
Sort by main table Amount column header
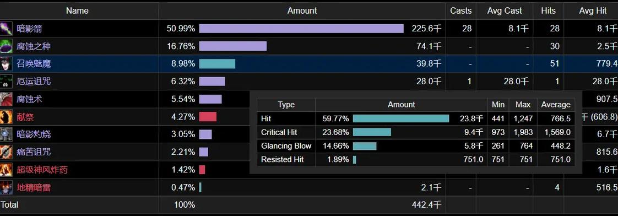pyautogui.click(x=302, y=11)
